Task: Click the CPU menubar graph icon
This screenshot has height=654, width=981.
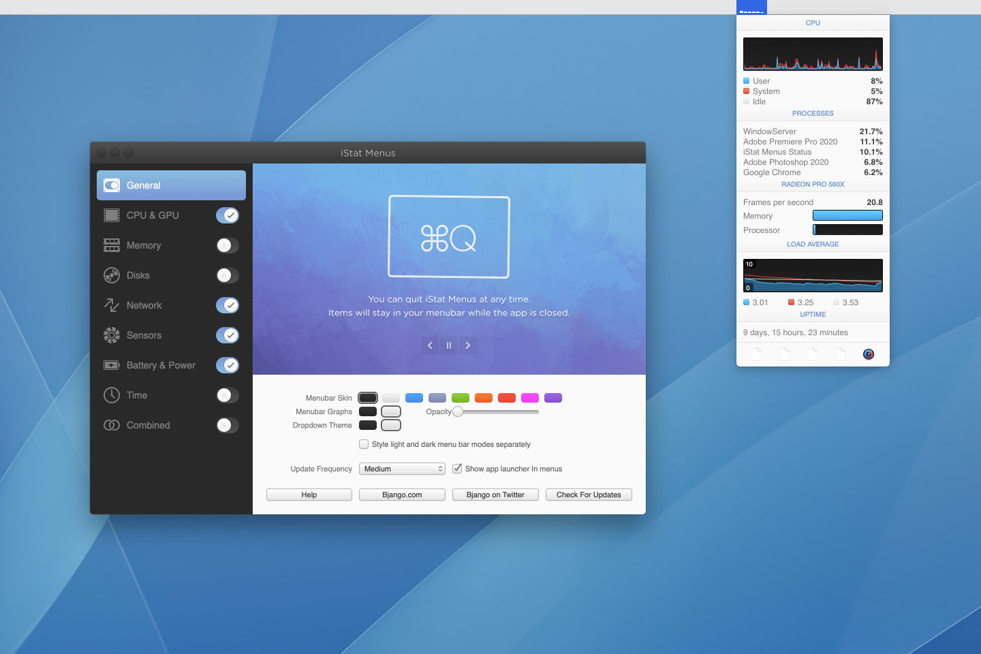Action: [751, 7]
